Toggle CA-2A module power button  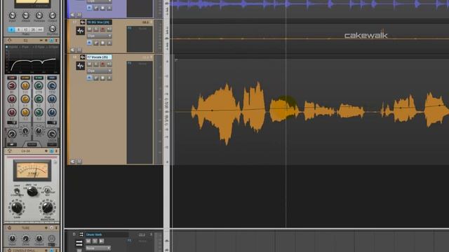[x=51, y=151]
